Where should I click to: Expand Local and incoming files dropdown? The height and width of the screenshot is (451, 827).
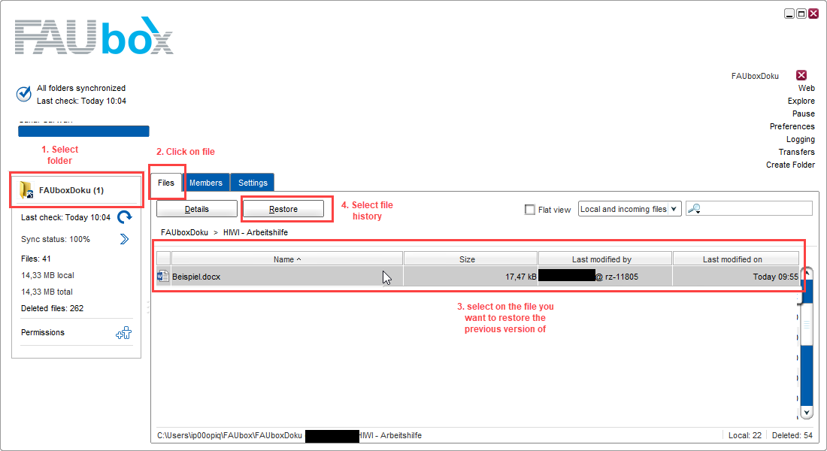(x=674, y=209)
